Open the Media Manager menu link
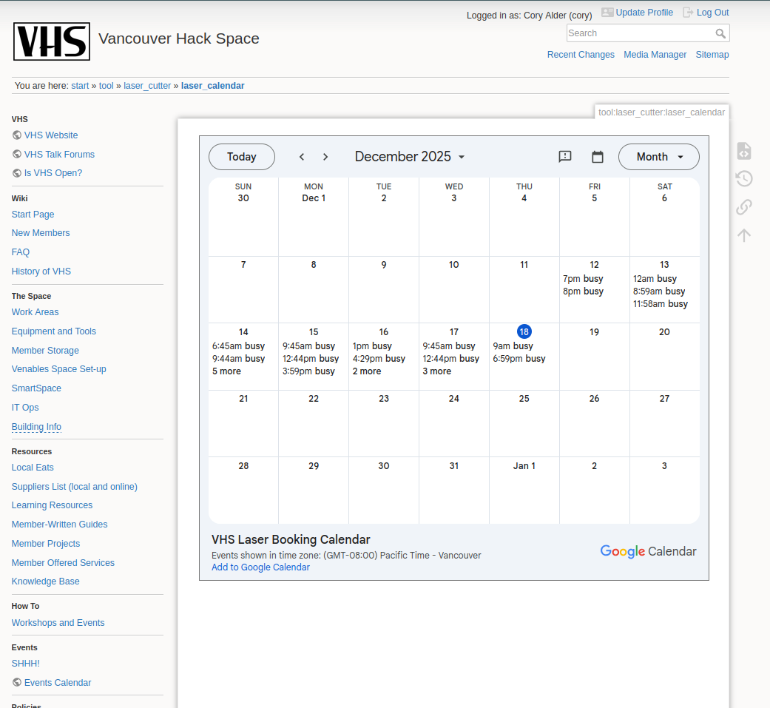The image size is (770, 708). [655, 55]
